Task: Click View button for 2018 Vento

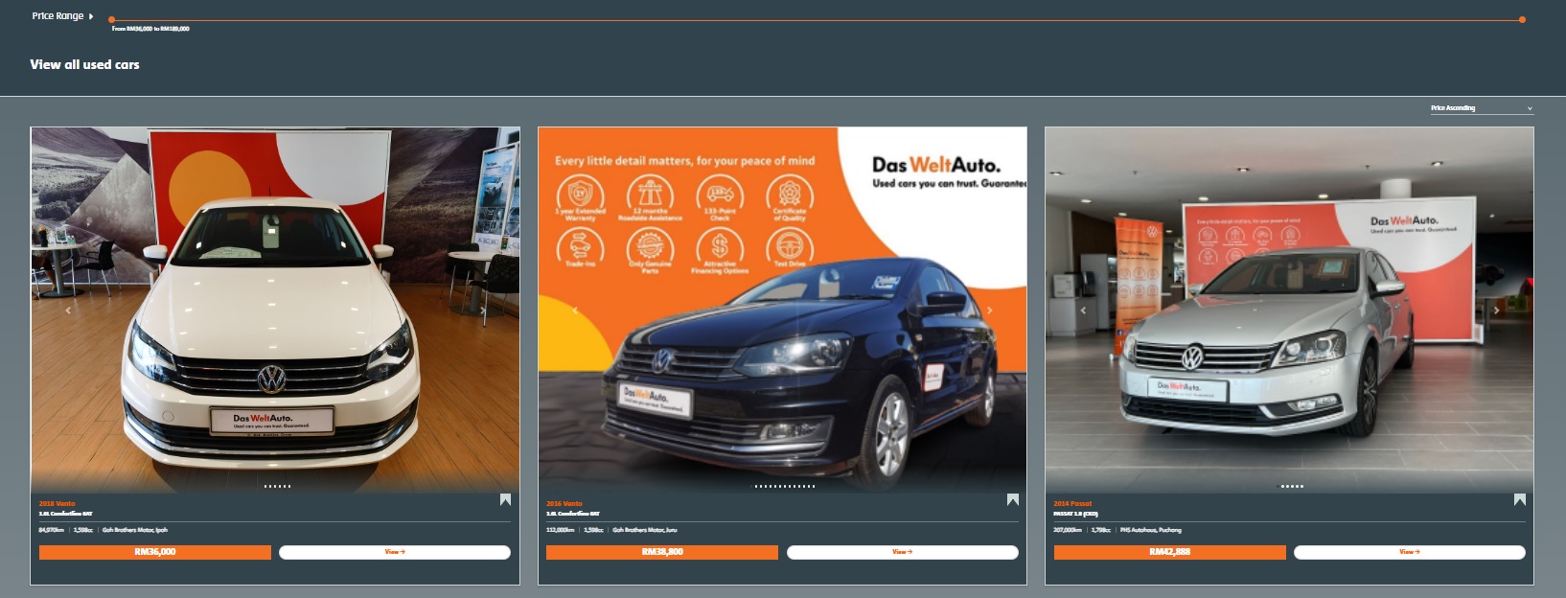Action: (395, 552)
